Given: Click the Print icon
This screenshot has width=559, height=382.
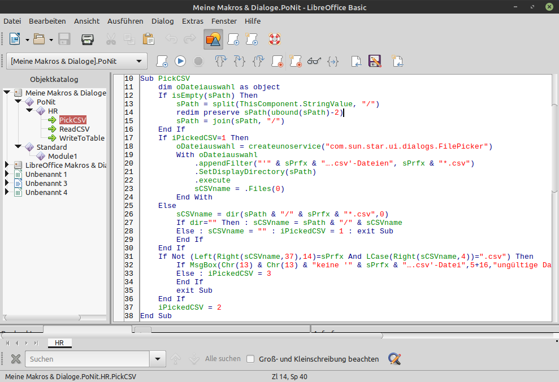Looking at the screenshot, I should [x=88, y=39].
